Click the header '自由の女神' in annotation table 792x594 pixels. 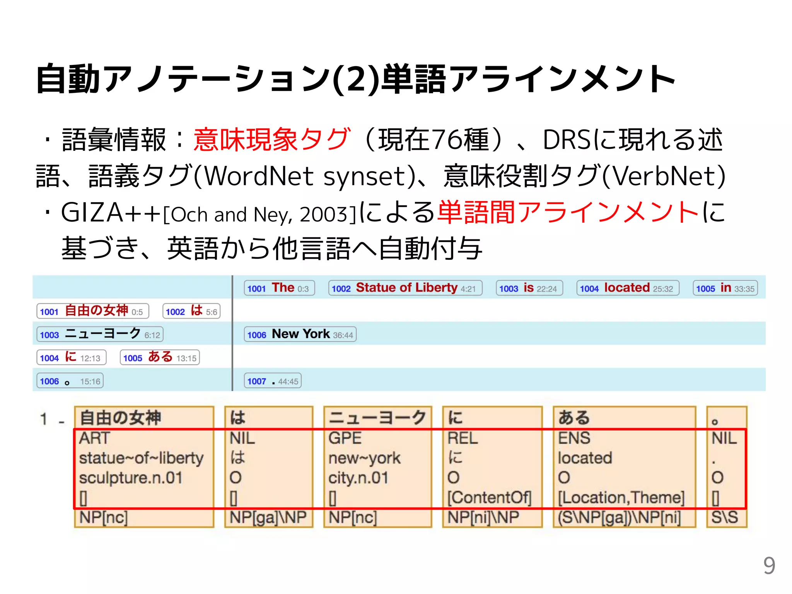120,418
